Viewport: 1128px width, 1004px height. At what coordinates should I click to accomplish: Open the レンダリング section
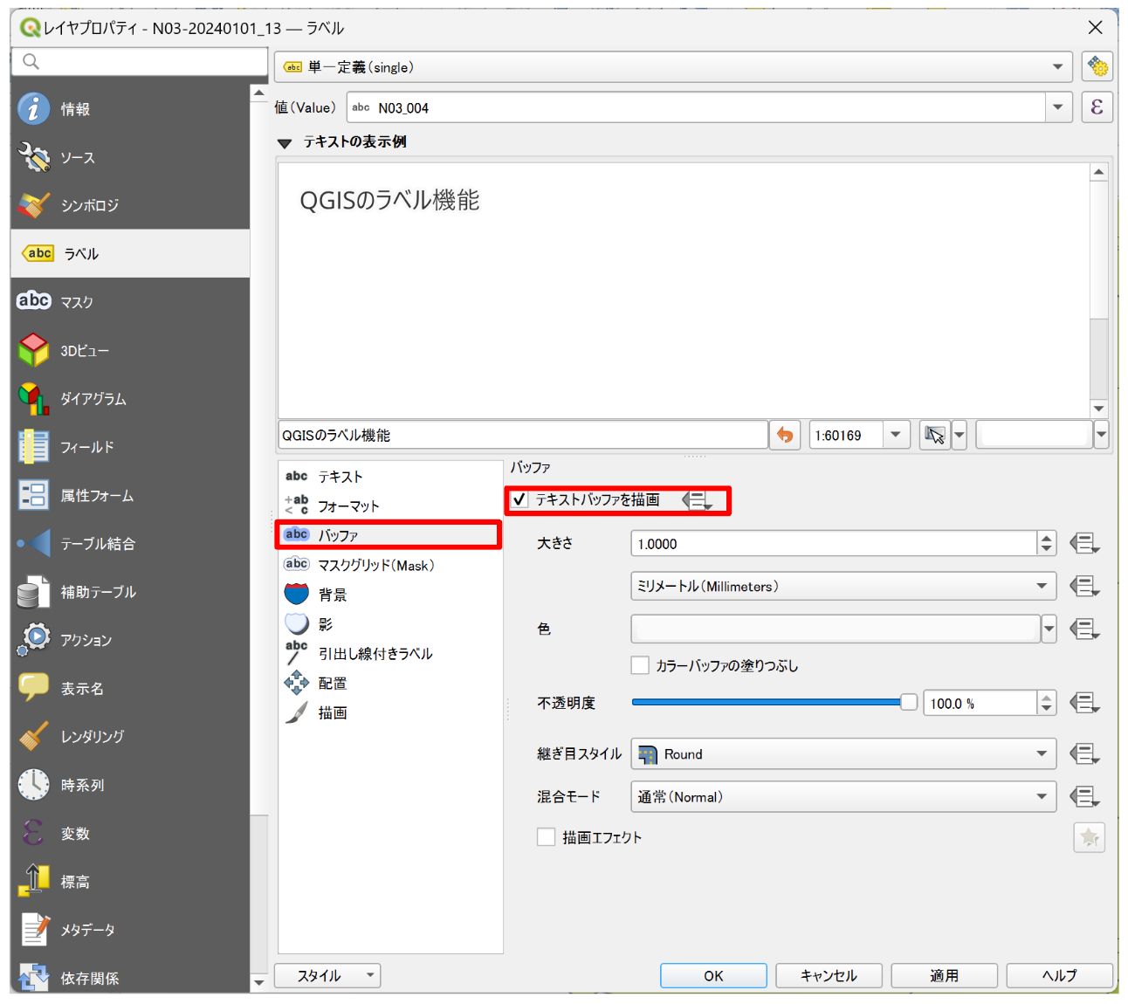[130, 737]
